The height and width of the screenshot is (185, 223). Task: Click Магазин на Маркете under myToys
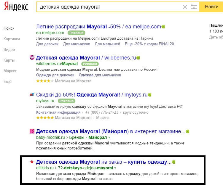coord(73,118)
